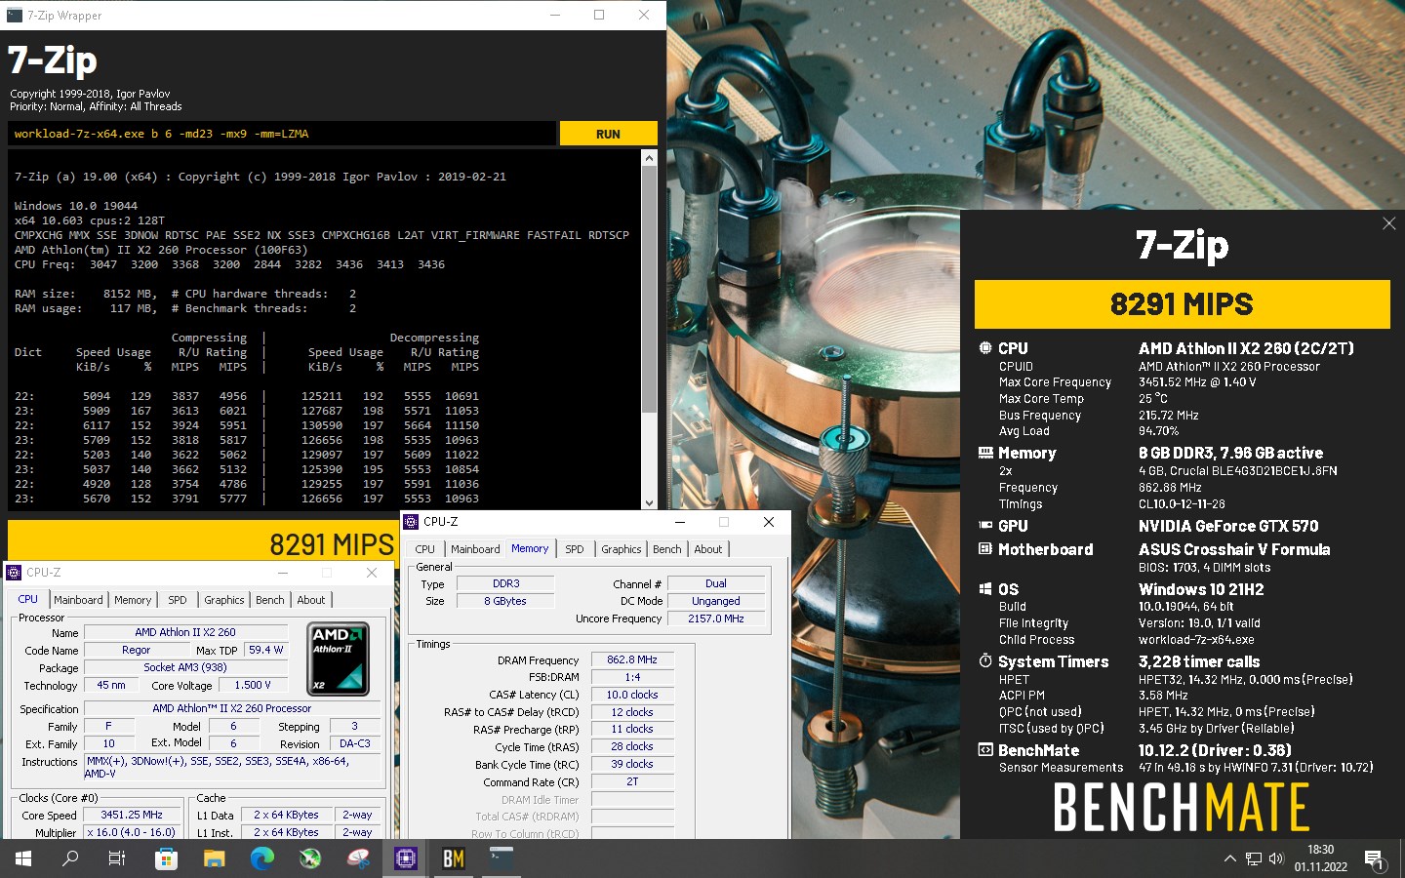This screenshot has height=878, width=1405.
Task: Click the 7-Zip Wrapper title bar icon
Action: 16,15
